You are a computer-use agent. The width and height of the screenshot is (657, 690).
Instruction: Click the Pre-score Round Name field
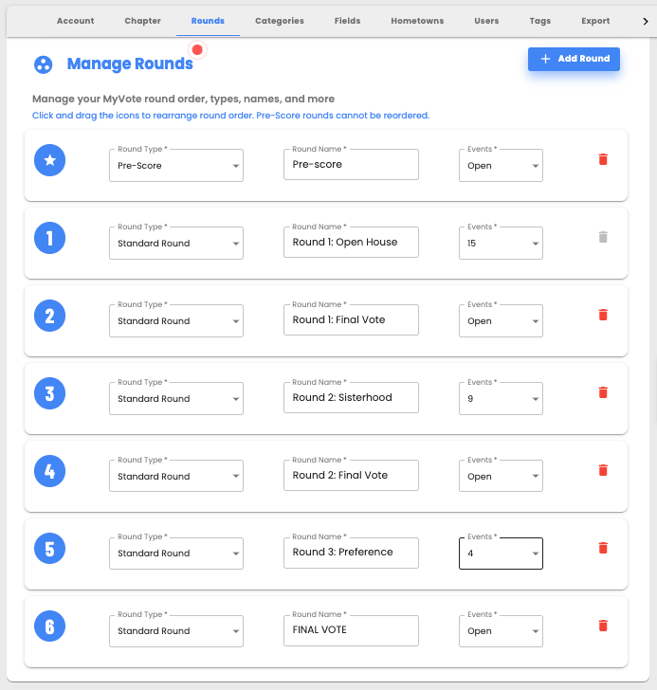click(x=351, y=164)
